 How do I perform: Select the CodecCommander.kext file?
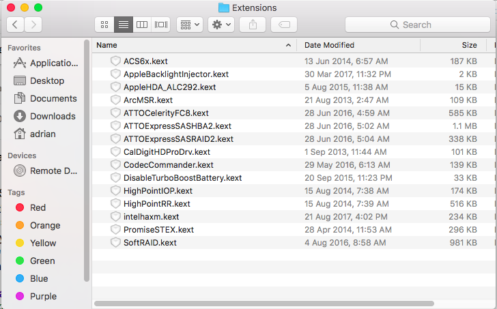tap(168, 165)
